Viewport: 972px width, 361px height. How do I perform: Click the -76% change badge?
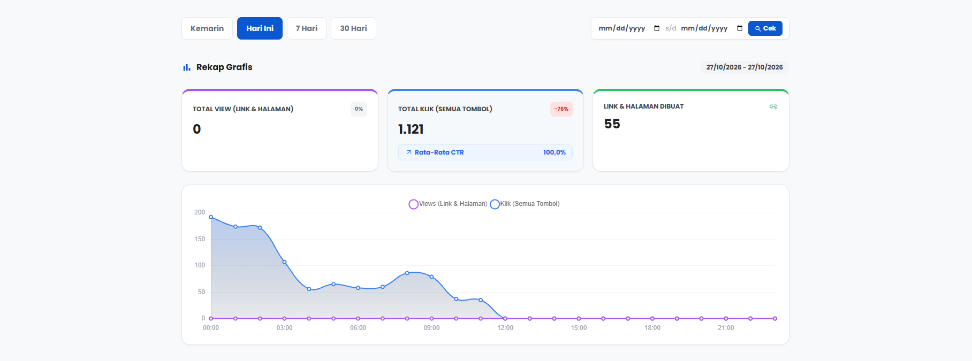pos(561,109)
